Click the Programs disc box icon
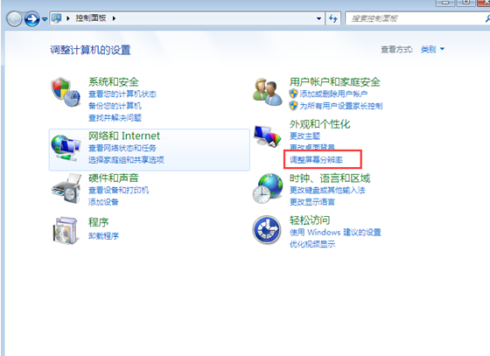Screen dimensions: 490x356 [x=66, y=230]
